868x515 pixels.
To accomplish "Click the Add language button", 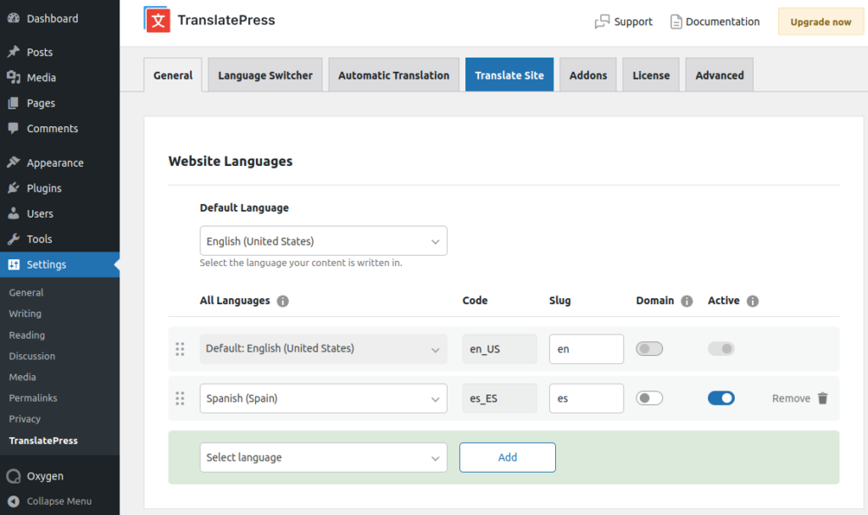I will pyautogui.click(x=507, y=457).
